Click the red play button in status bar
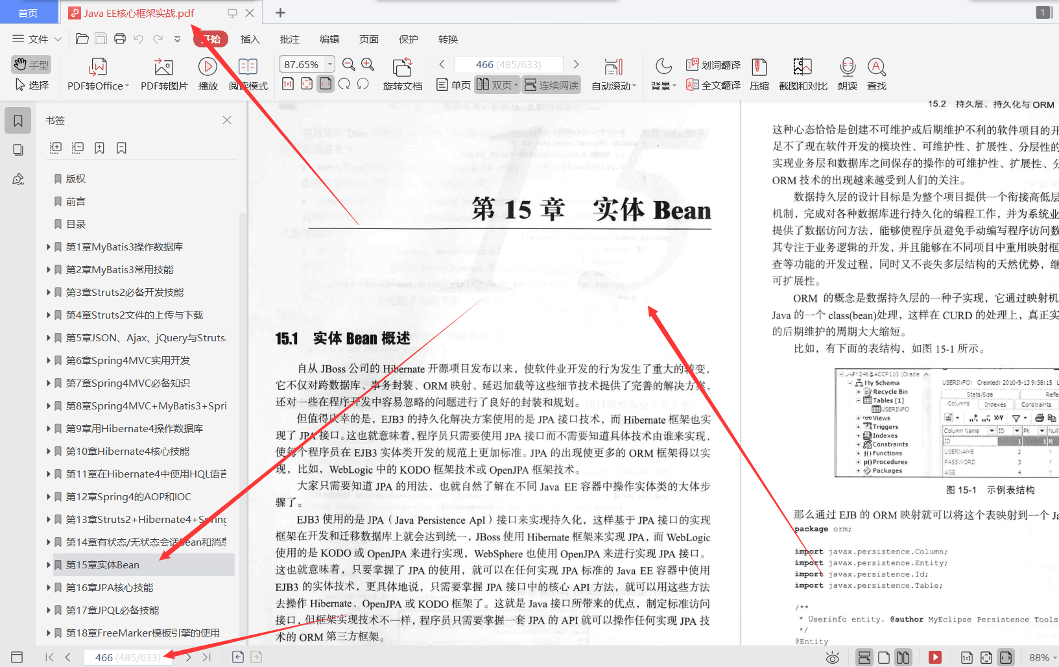The width and height of the screenshot is (1059, 667). click(935, 657)
